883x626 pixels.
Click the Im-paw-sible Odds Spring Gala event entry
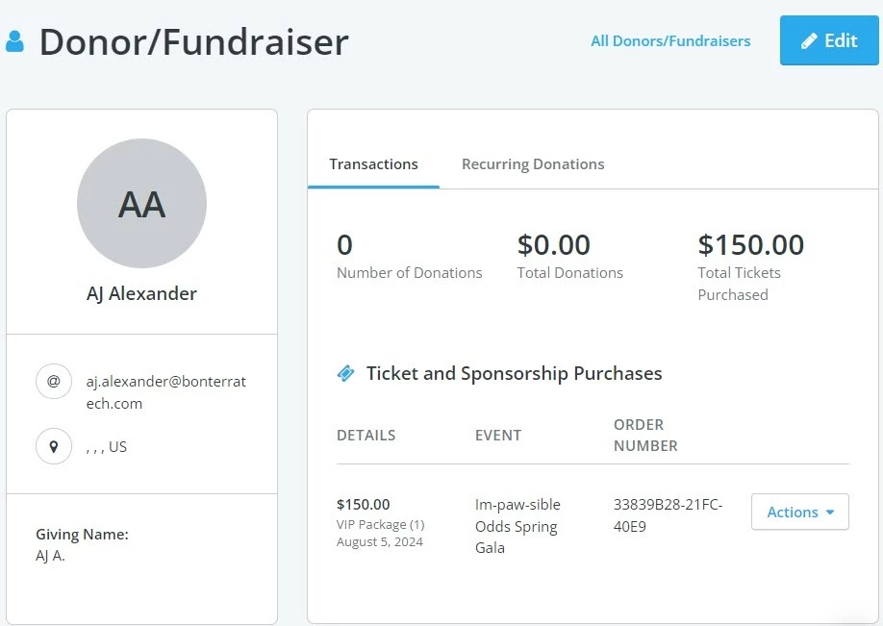(x=517, y=526)
